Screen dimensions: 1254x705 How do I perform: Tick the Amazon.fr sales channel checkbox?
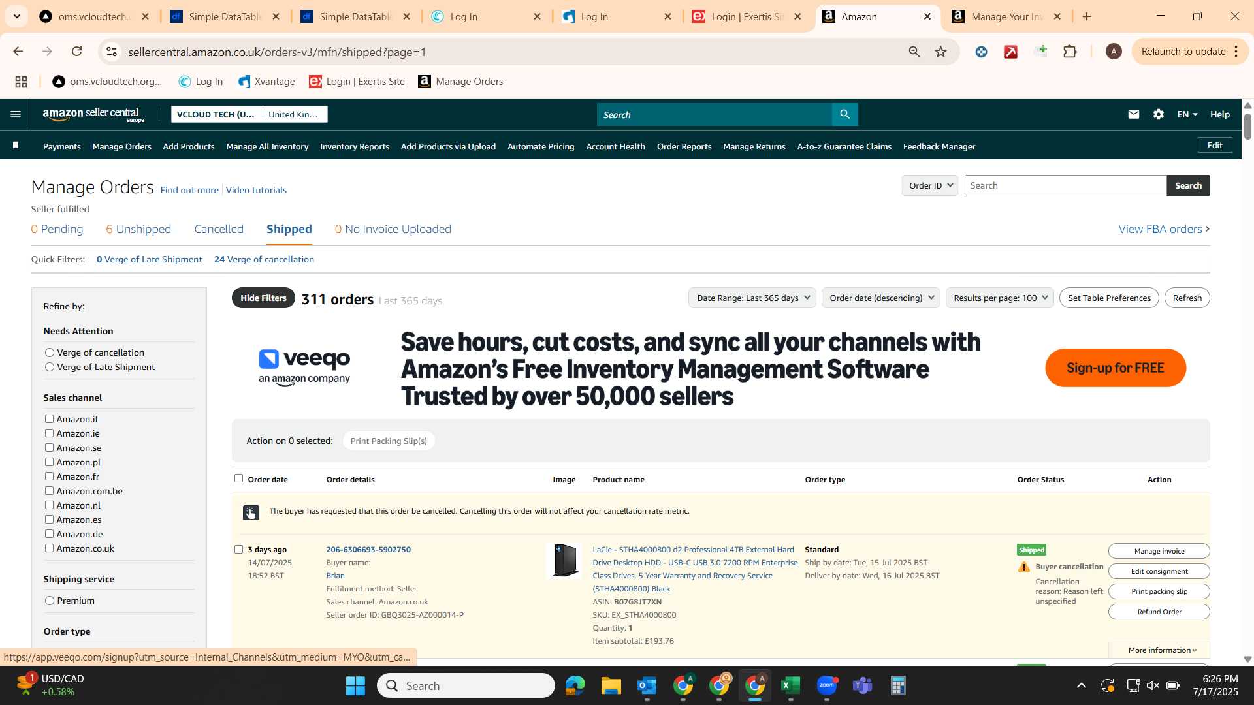[x=49, y=477]
